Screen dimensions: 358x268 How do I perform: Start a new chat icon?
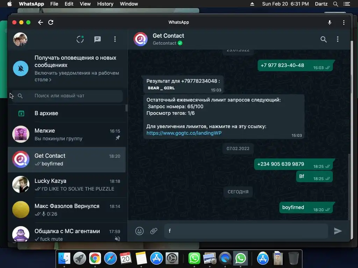click(98, 39)
